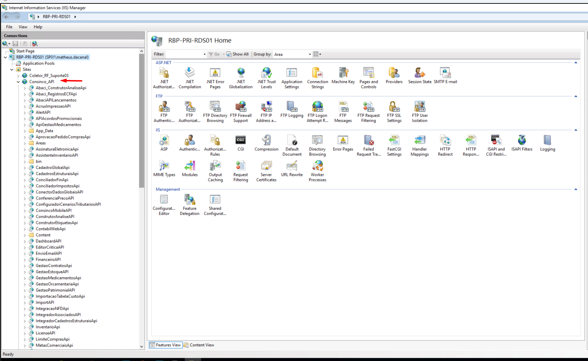Expand the Coletor_RF_Suporte03 site node

click(x=18, y=76)
